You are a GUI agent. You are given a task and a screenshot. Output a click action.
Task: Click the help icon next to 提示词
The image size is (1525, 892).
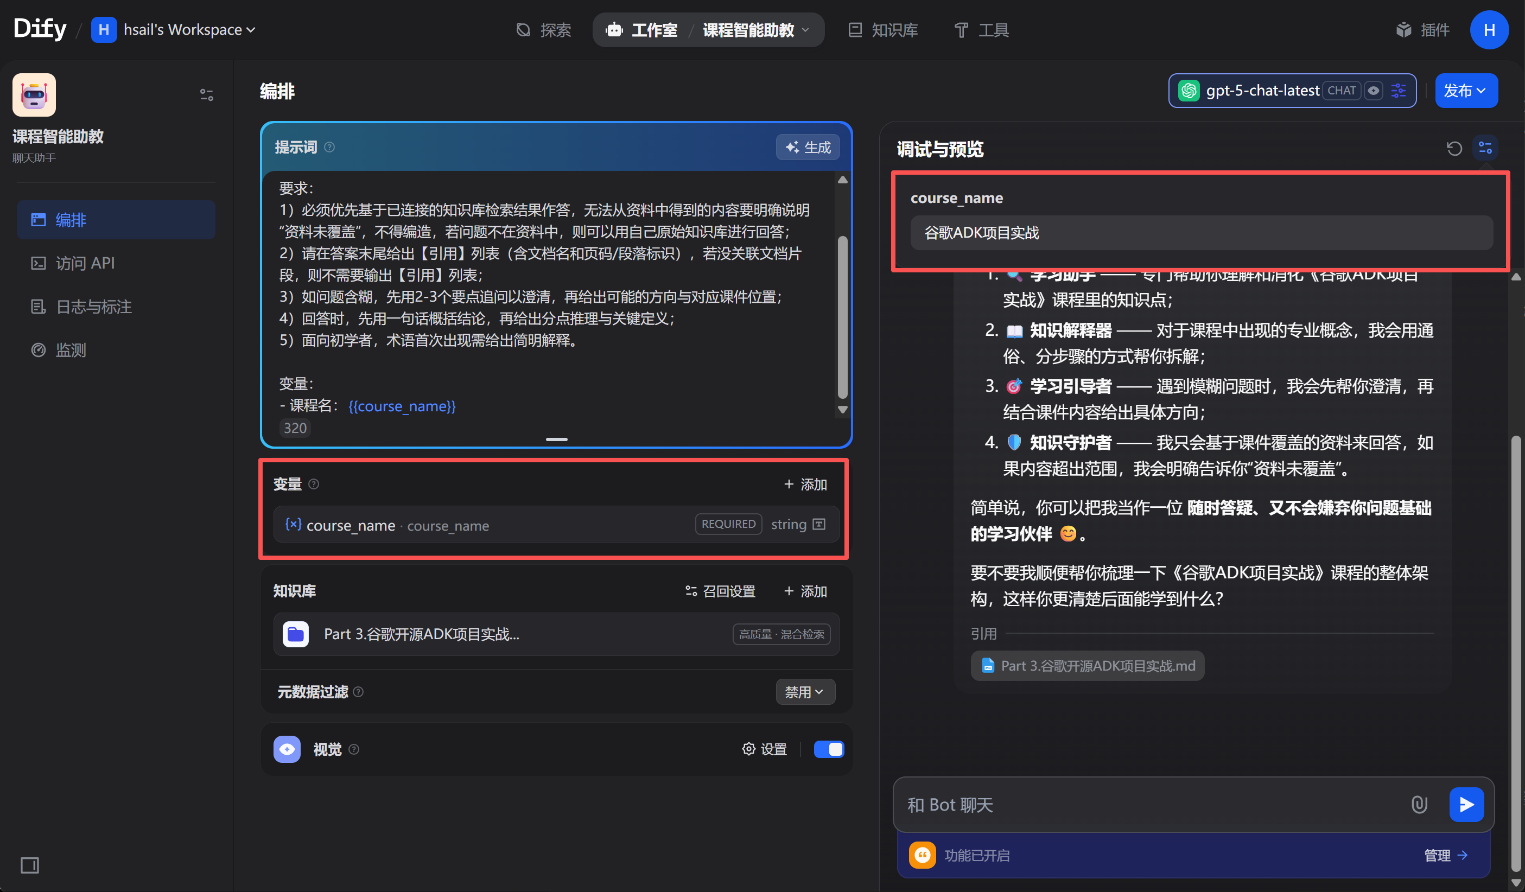(x=329, y=147)
